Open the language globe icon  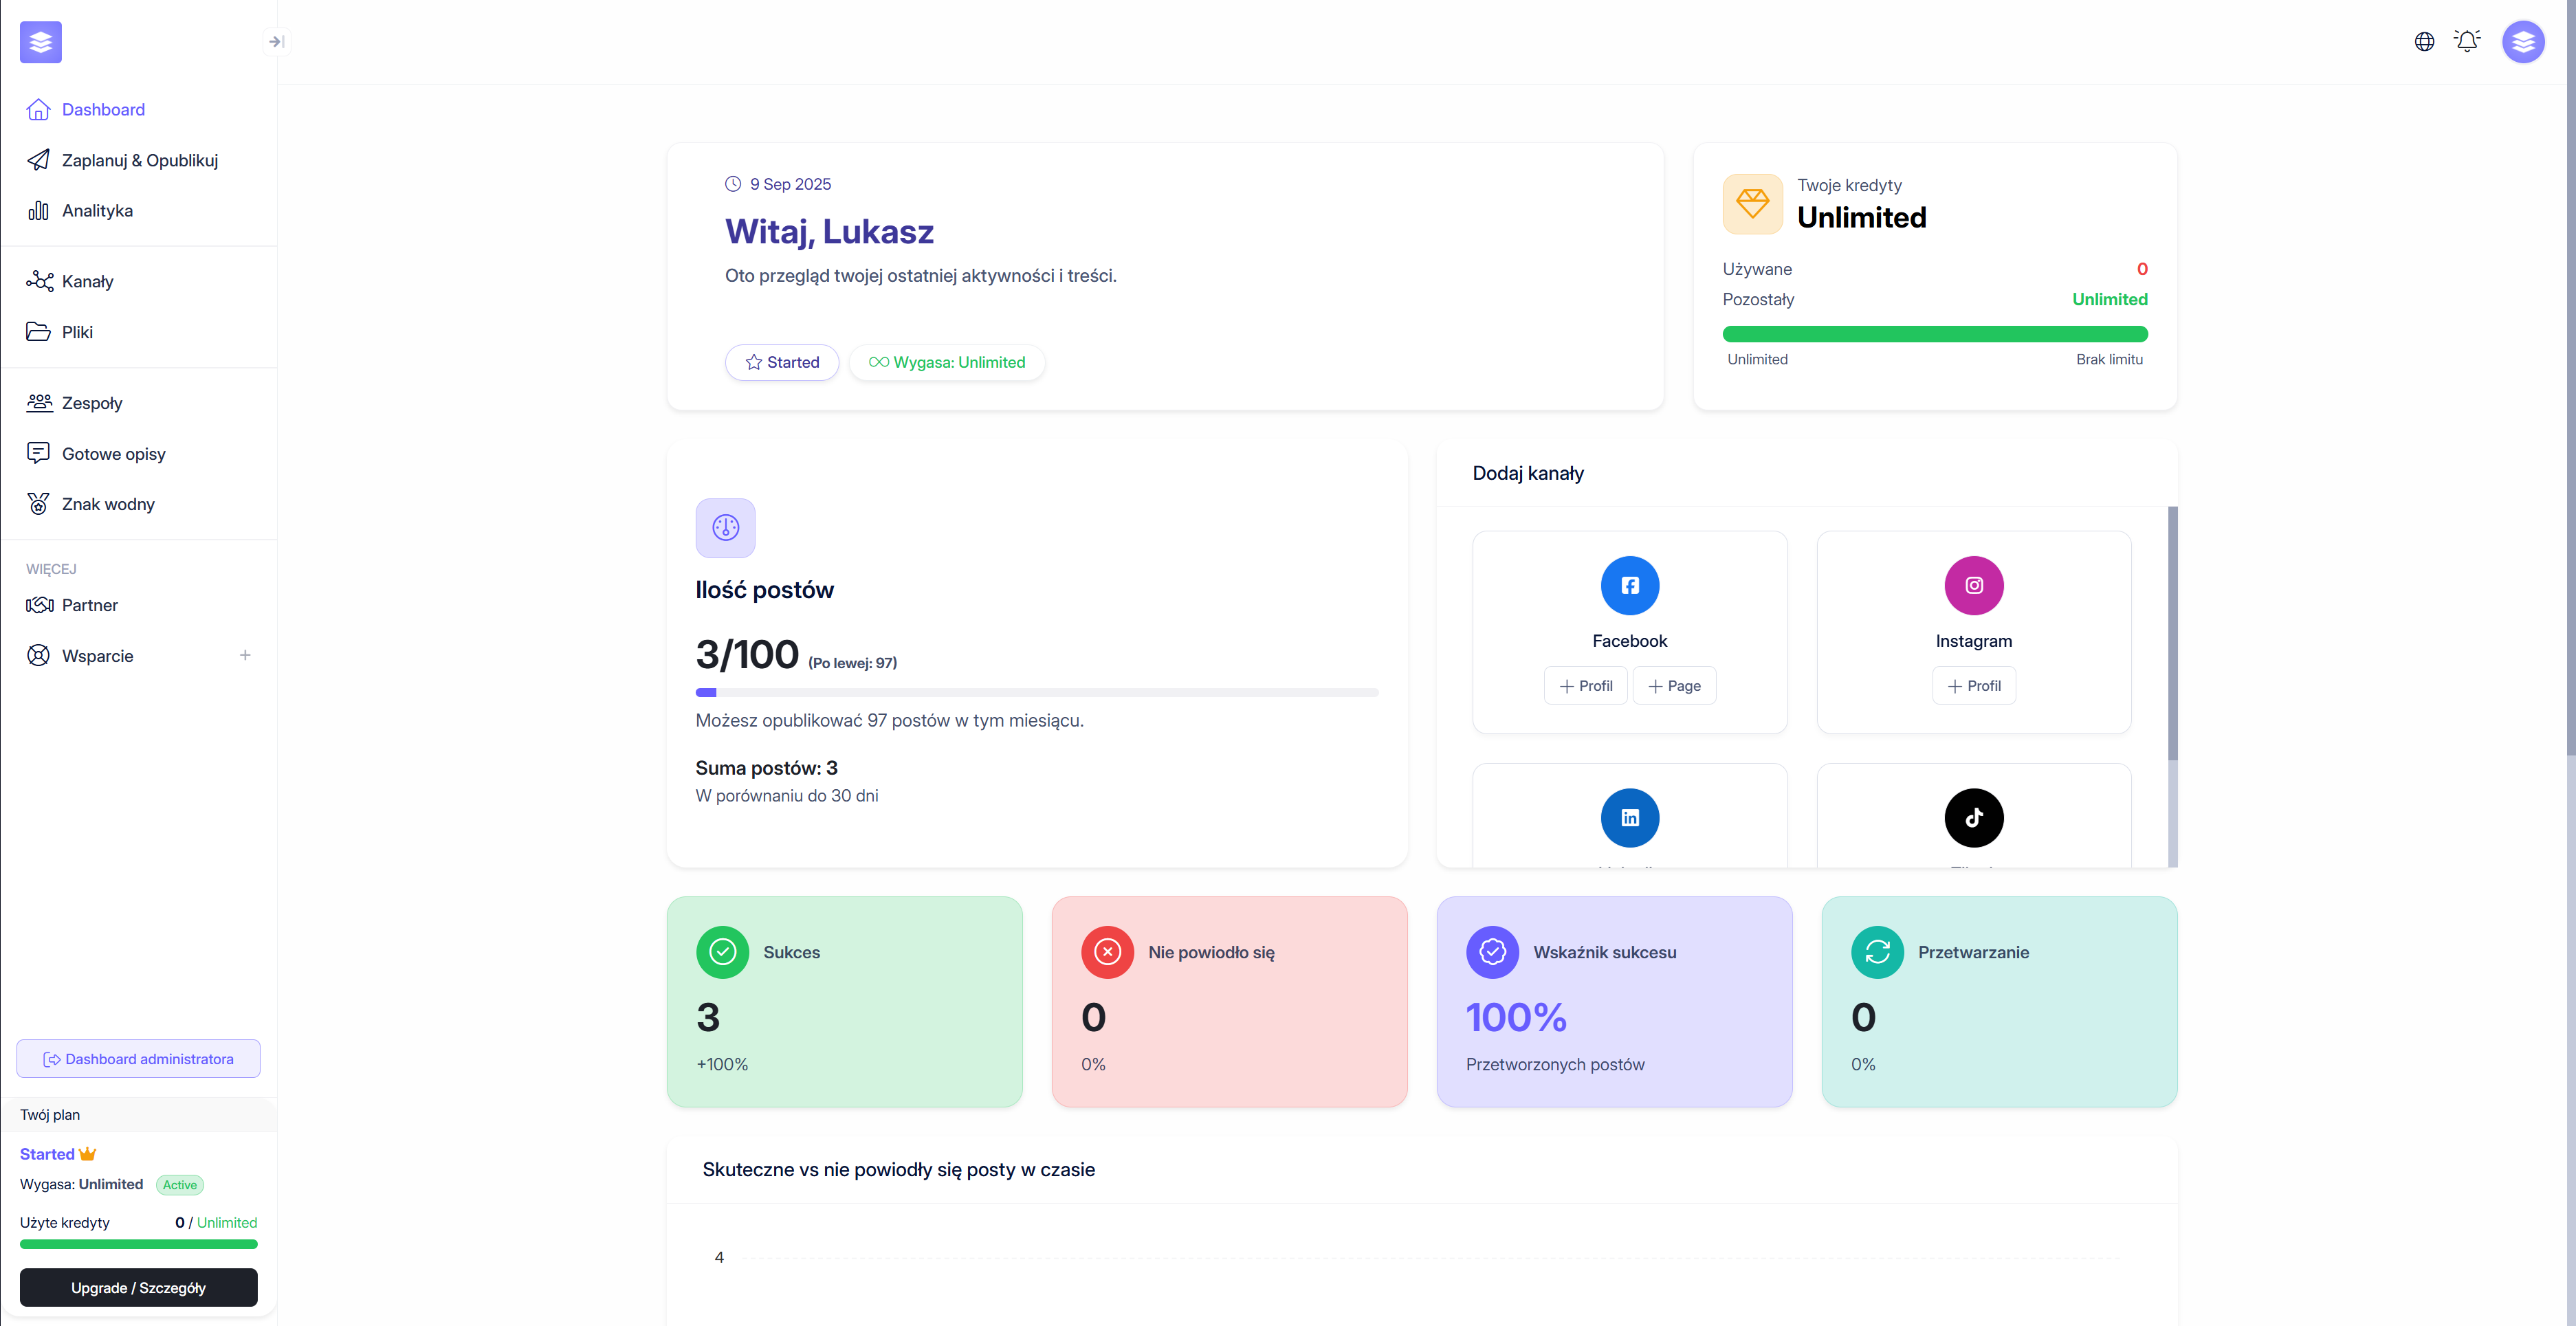[2424, 41]
